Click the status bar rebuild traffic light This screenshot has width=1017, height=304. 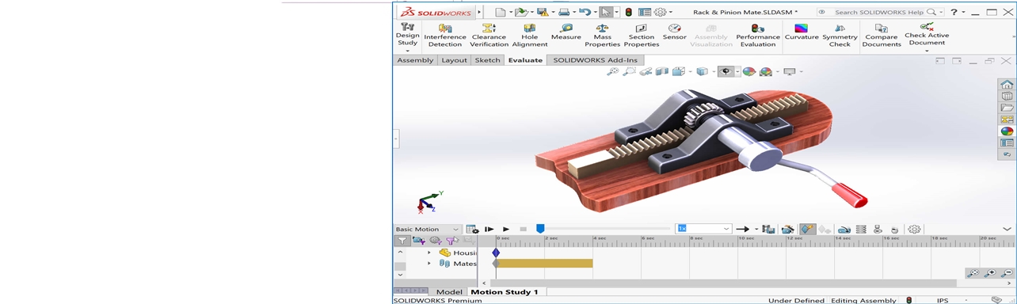(x=908, y=300)
